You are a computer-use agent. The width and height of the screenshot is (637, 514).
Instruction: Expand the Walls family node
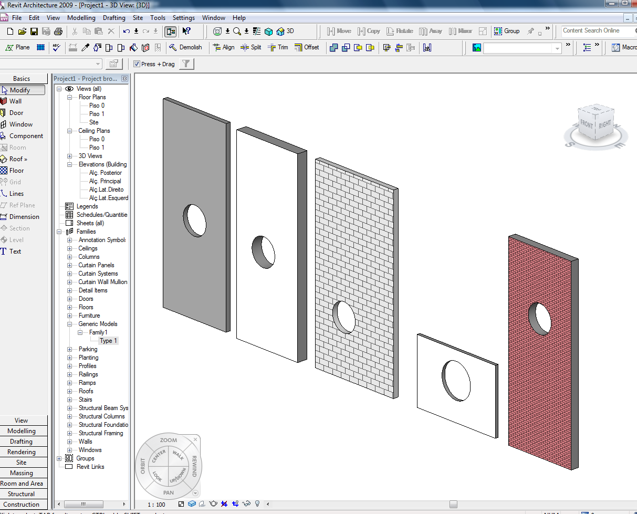click(70, 442)
